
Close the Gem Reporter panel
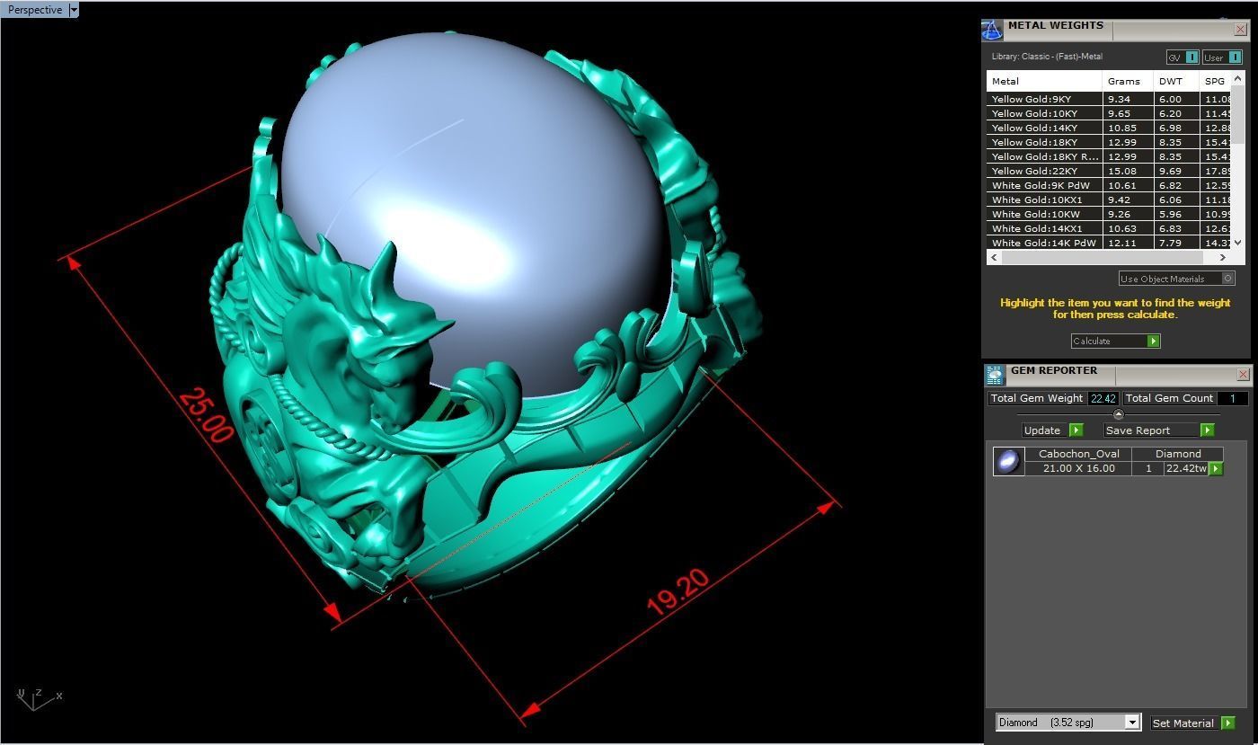pyautogui.click(x=1244, y=374)
